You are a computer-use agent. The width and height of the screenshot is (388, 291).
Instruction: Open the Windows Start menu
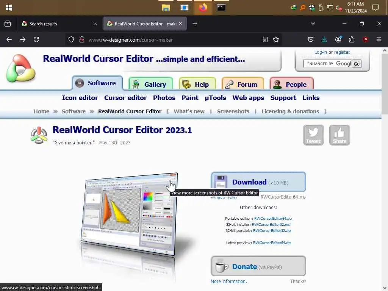pyautogui.click(x=9, y=8)
